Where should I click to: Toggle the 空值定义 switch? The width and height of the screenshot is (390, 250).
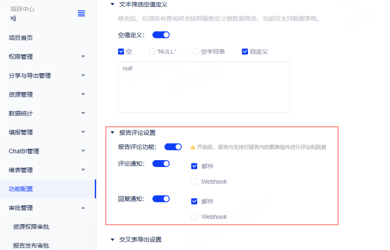tap(161, 35)
